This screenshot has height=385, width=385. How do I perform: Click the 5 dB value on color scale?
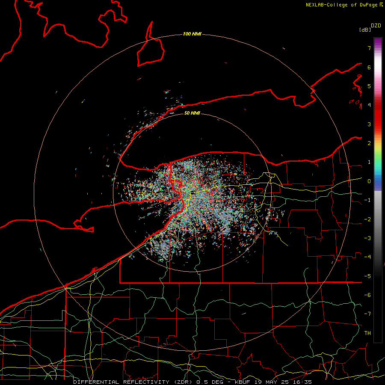pyautogui.click(x=369, y=86)
